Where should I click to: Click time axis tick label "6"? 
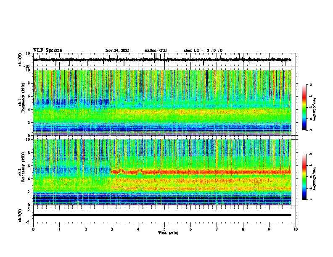pos(191,229)
